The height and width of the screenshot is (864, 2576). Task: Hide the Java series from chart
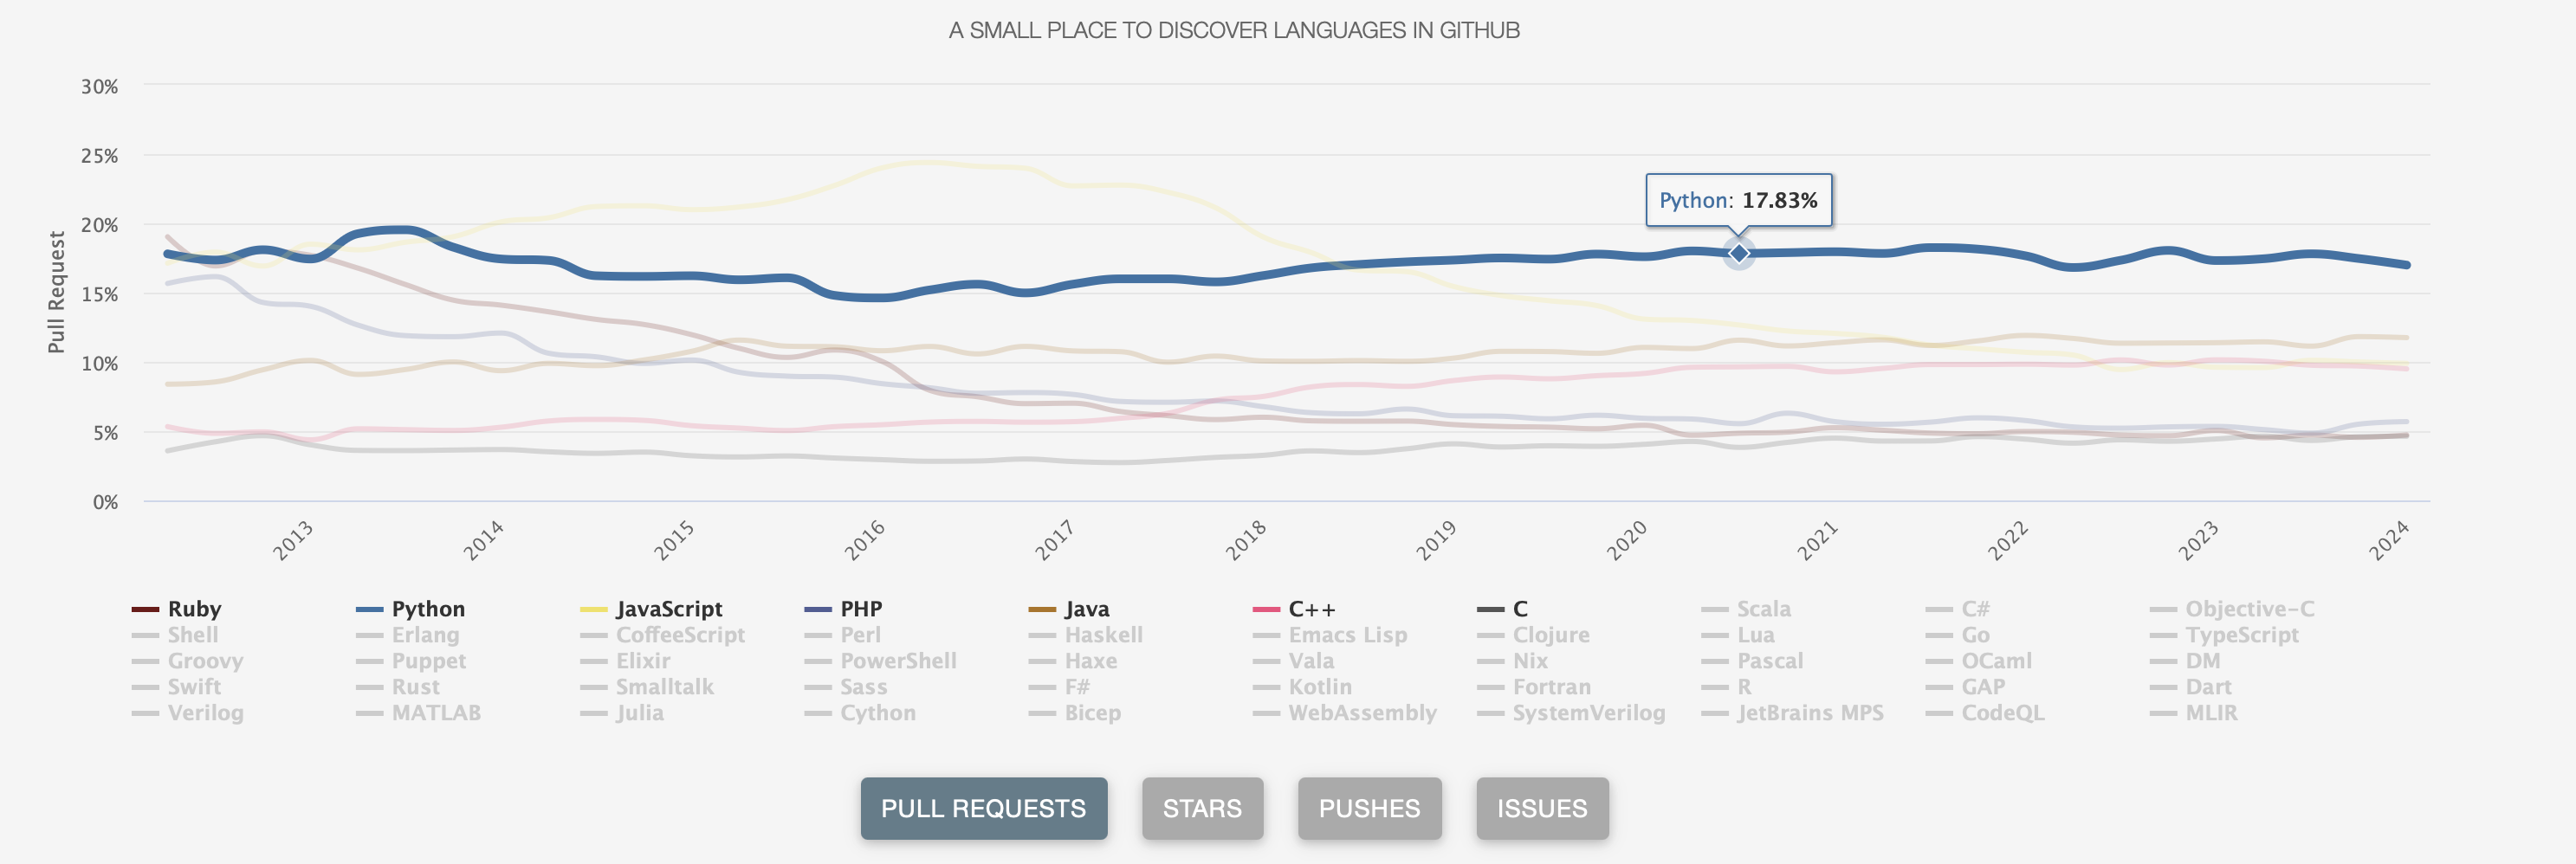click(x=1086, y=609)
